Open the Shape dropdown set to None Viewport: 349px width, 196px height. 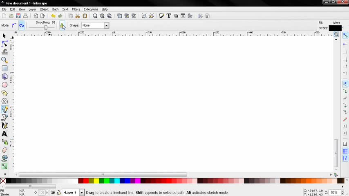coord(95,25)
